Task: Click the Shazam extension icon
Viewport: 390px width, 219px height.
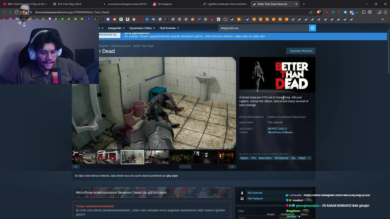Action: click(345, 12)
